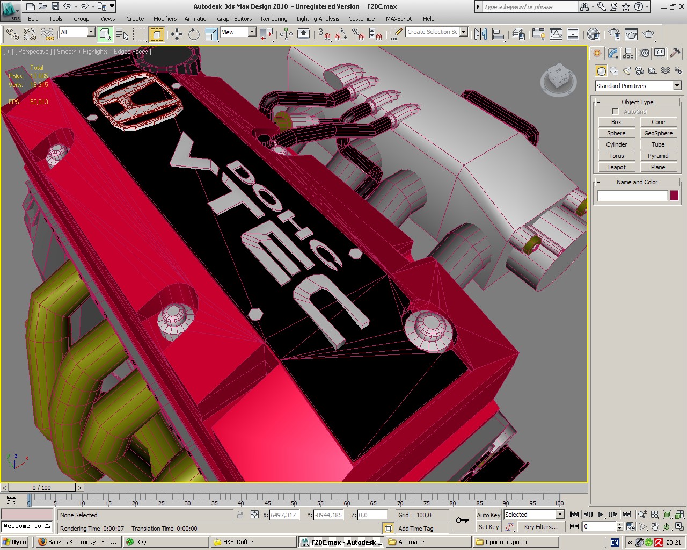The height and width of the screenshot is (550, 687).
Task: Toggle the Percent Snap button
Action: [358, 34]
